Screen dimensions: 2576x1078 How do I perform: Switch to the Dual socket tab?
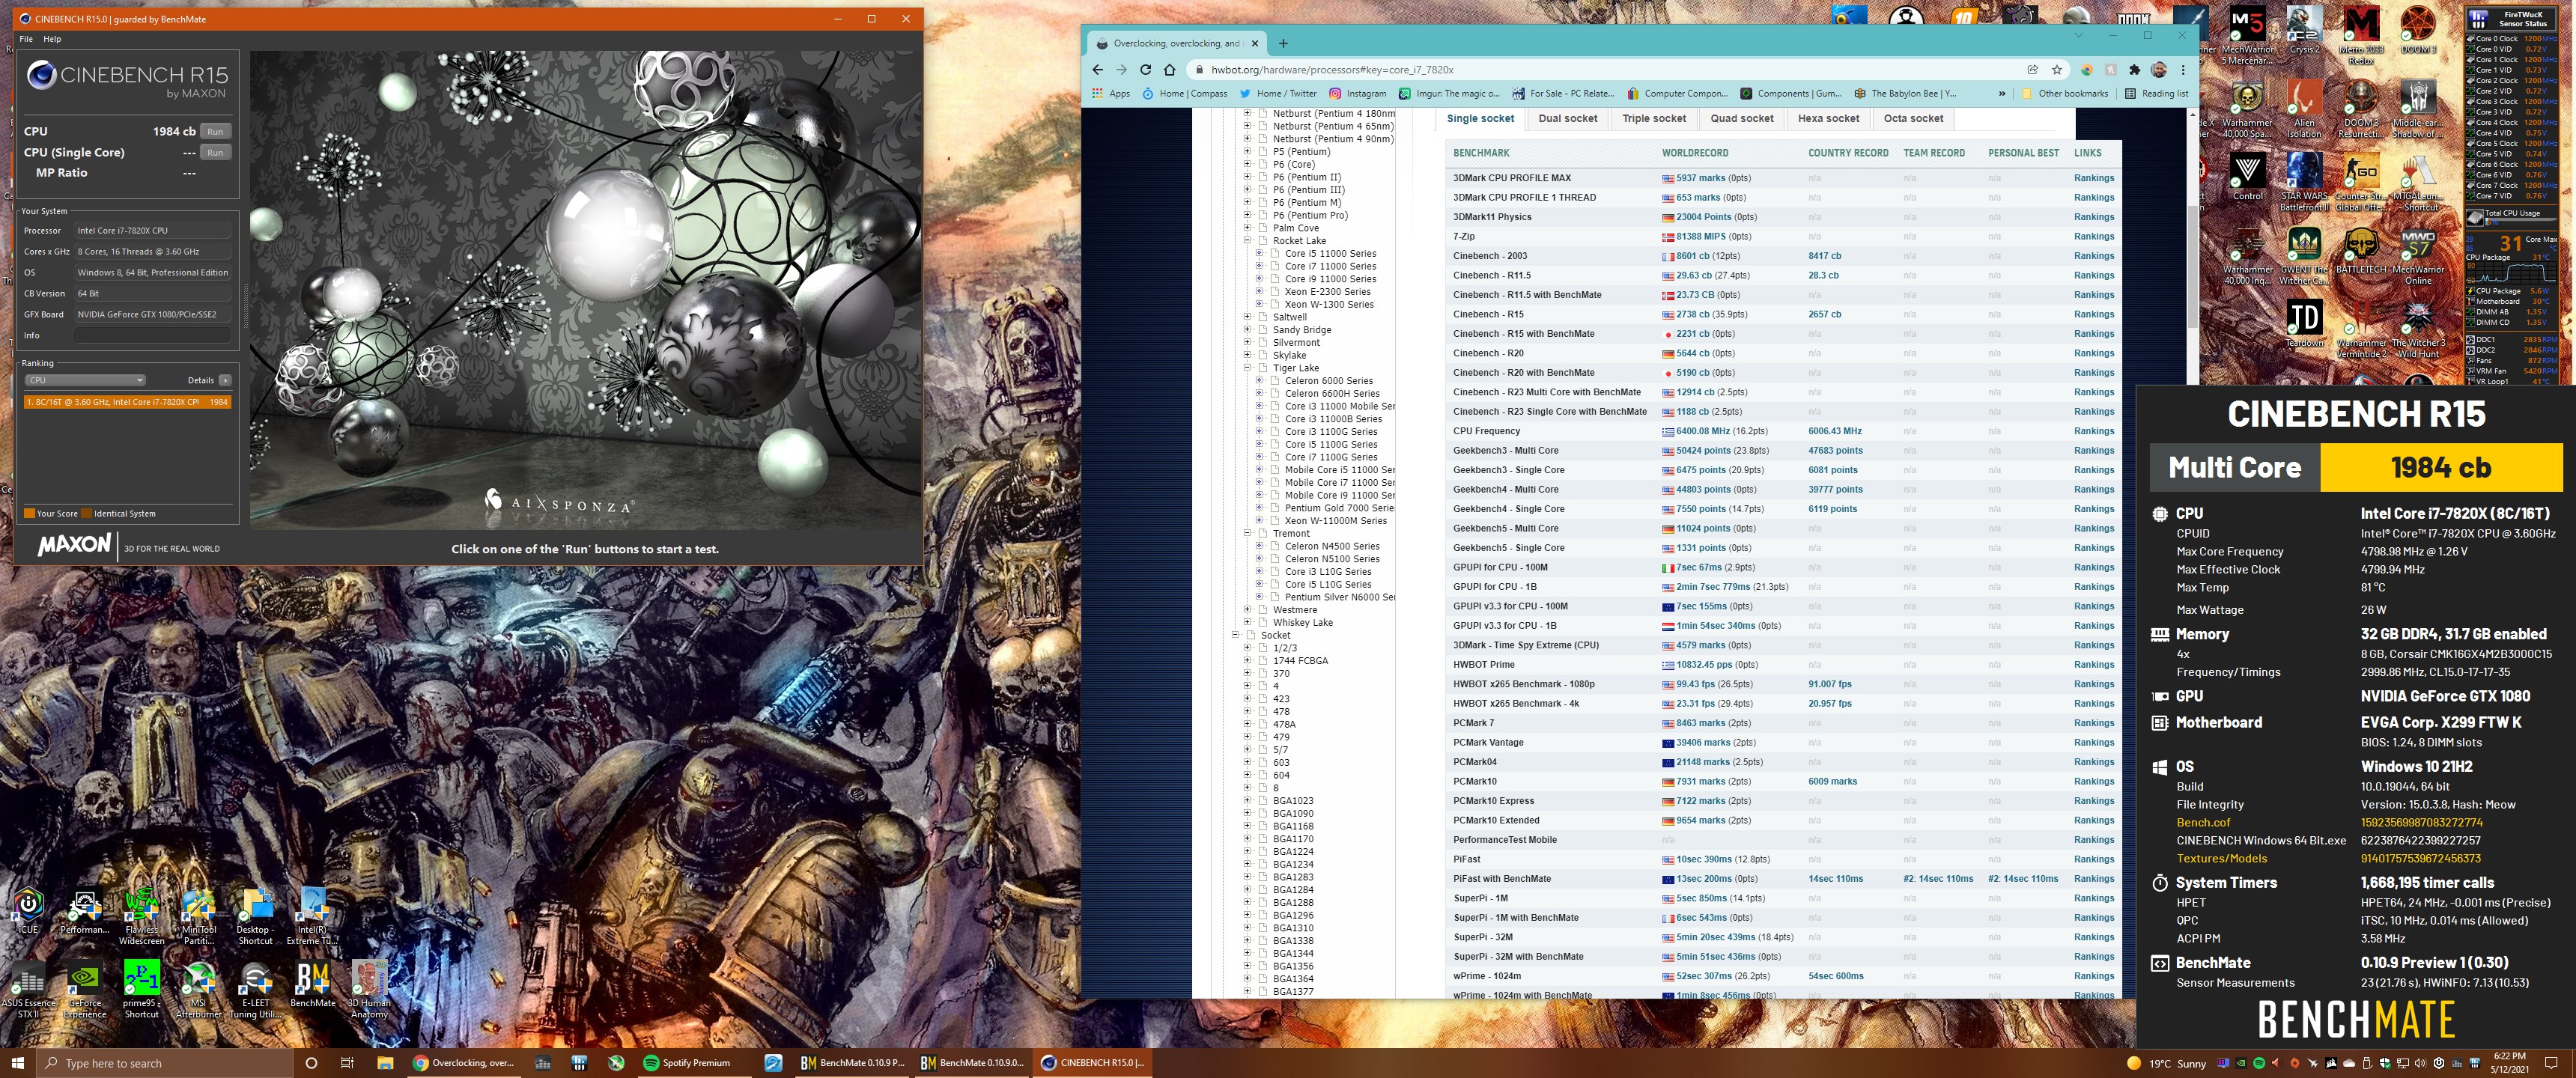click(x=1567, y=118)
